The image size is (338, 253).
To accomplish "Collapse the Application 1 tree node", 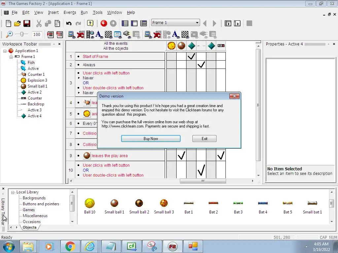I will [5, 51].
